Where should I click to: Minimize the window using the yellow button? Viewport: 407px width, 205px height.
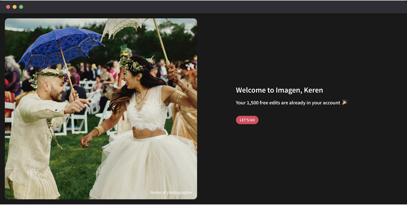[x=14, y=7]
